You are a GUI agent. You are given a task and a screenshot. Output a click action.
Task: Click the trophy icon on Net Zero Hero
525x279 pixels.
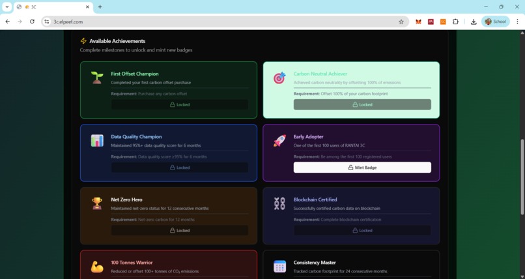tap(97, 203)
